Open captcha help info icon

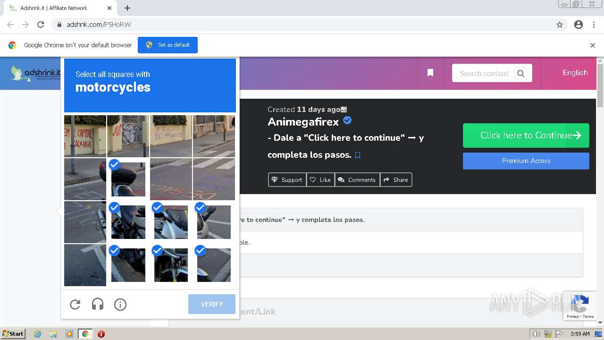click(x=120, y=305)
